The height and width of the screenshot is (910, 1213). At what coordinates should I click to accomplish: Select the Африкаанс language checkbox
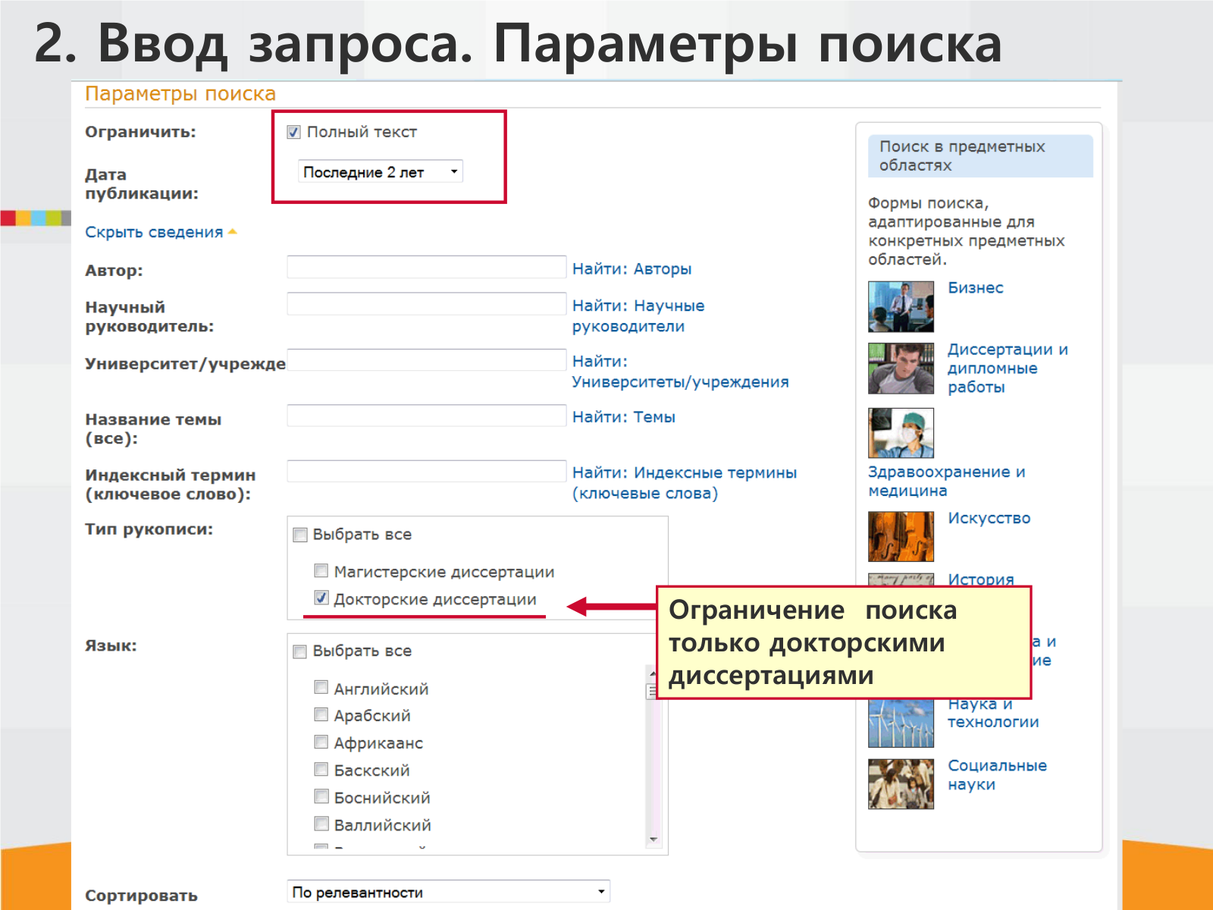click(321, 742)
